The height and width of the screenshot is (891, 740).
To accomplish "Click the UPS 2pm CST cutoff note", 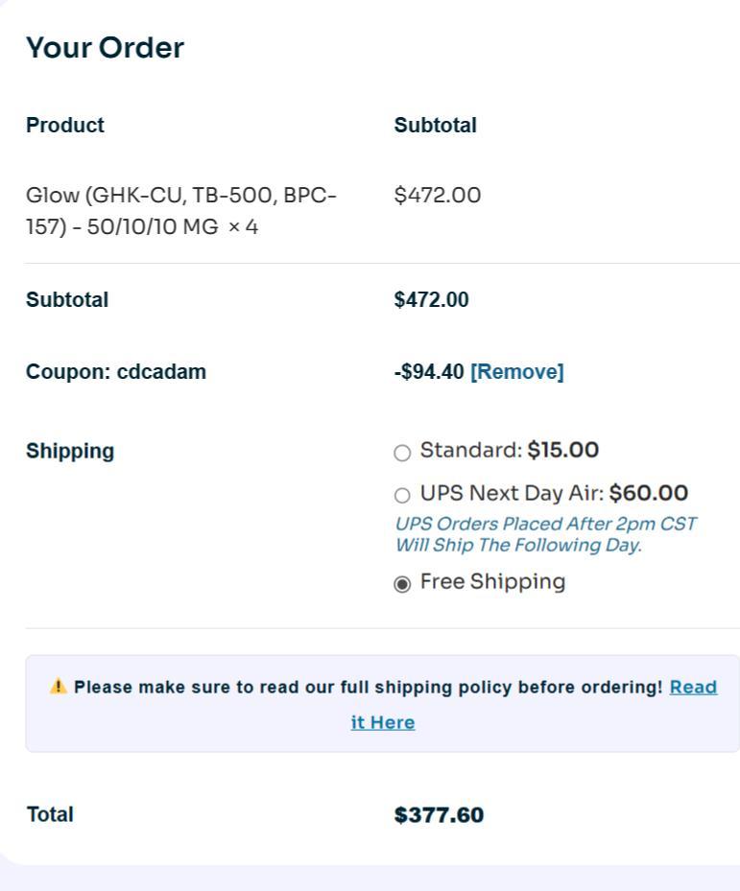I will pyautogui.click(x=545, y=534).
